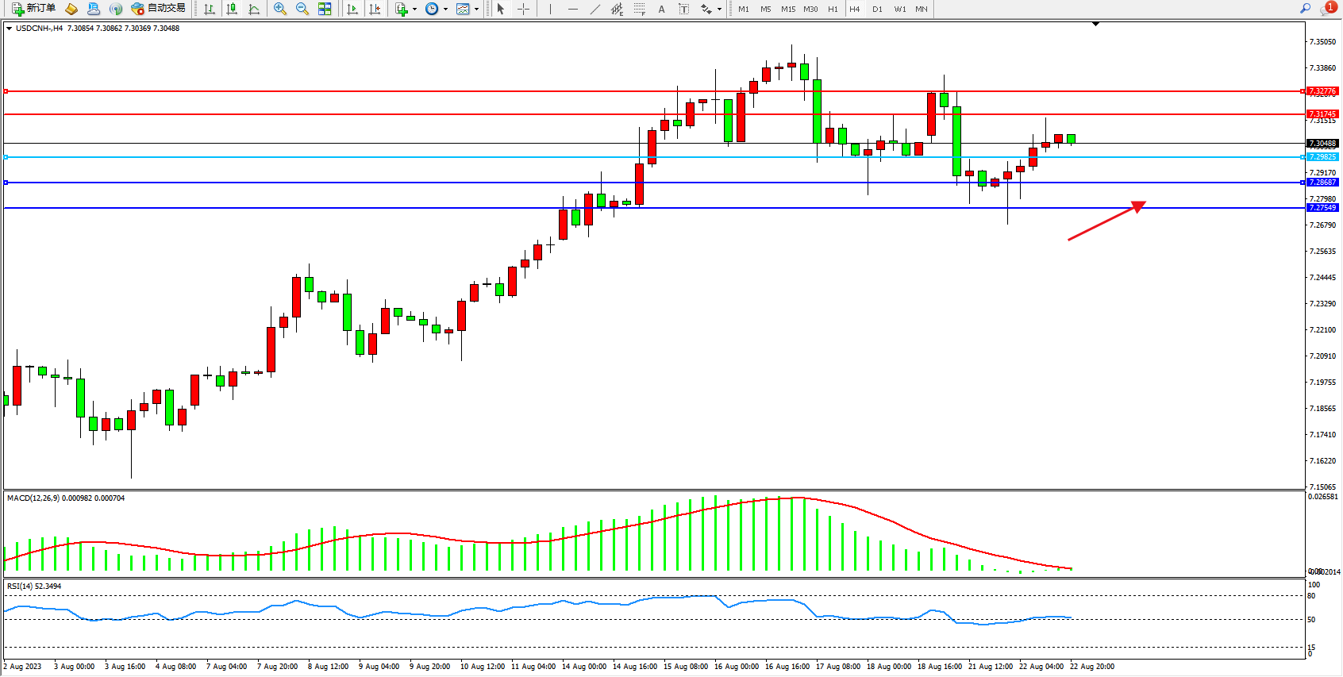Click the New Order (新订单) button

point(33,9)
